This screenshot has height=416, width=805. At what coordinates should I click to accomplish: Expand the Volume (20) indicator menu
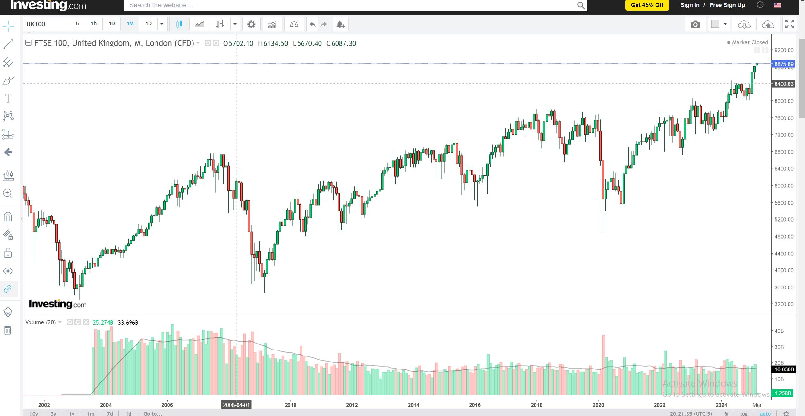point(60,322)
